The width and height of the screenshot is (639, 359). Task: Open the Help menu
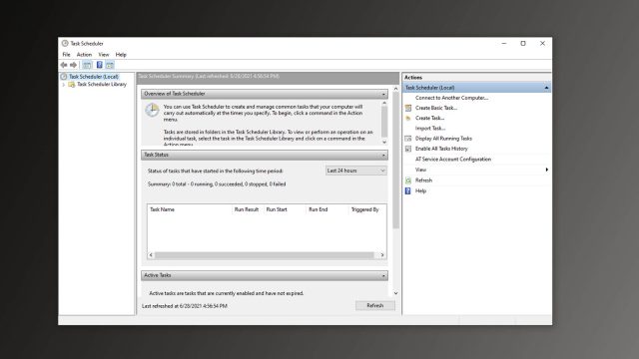coord(121,55)
